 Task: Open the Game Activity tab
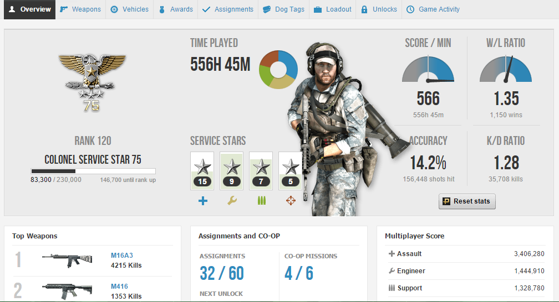tap(434, 9)
